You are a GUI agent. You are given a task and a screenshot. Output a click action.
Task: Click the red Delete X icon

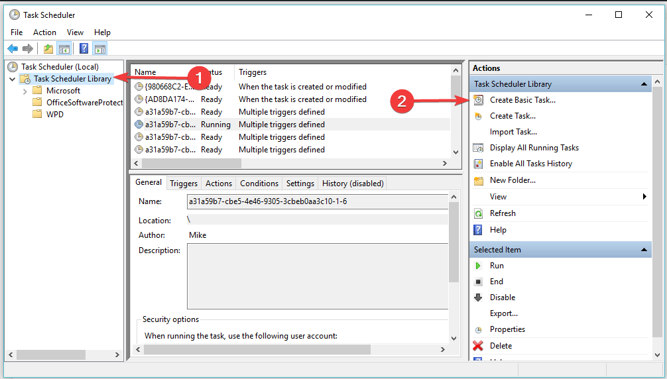coord(478,346)
